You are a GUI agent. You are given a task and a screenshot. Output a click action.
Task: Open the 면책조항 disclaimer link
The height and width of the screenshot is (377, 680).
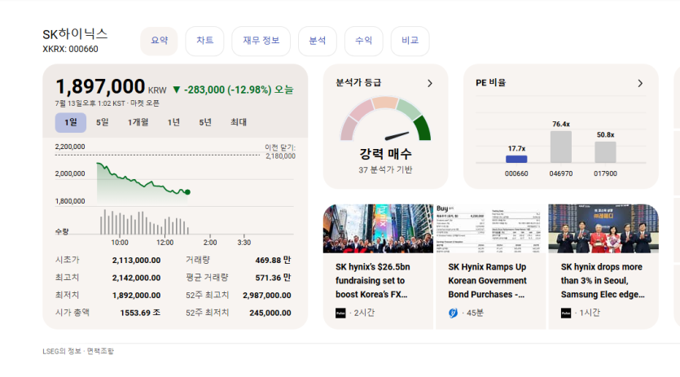100,351
